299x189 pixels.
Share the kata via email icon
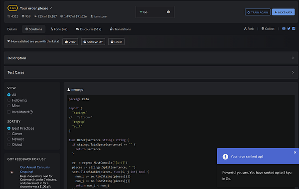284,28
